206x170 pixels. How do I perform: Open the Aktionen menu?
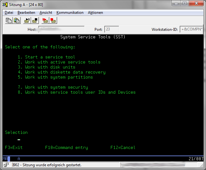pos(95,13)
